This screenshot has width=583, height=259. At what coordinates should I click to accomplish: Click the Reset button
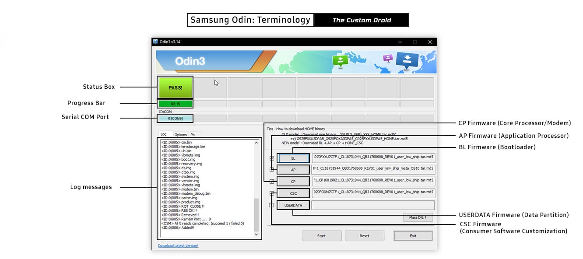click(x=364, y=236)
